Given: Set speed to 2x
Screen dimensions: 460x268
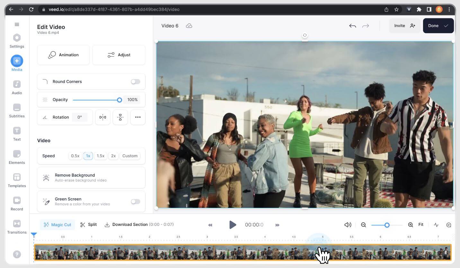Looking at the screenshot, I should (x=113, y=156).
